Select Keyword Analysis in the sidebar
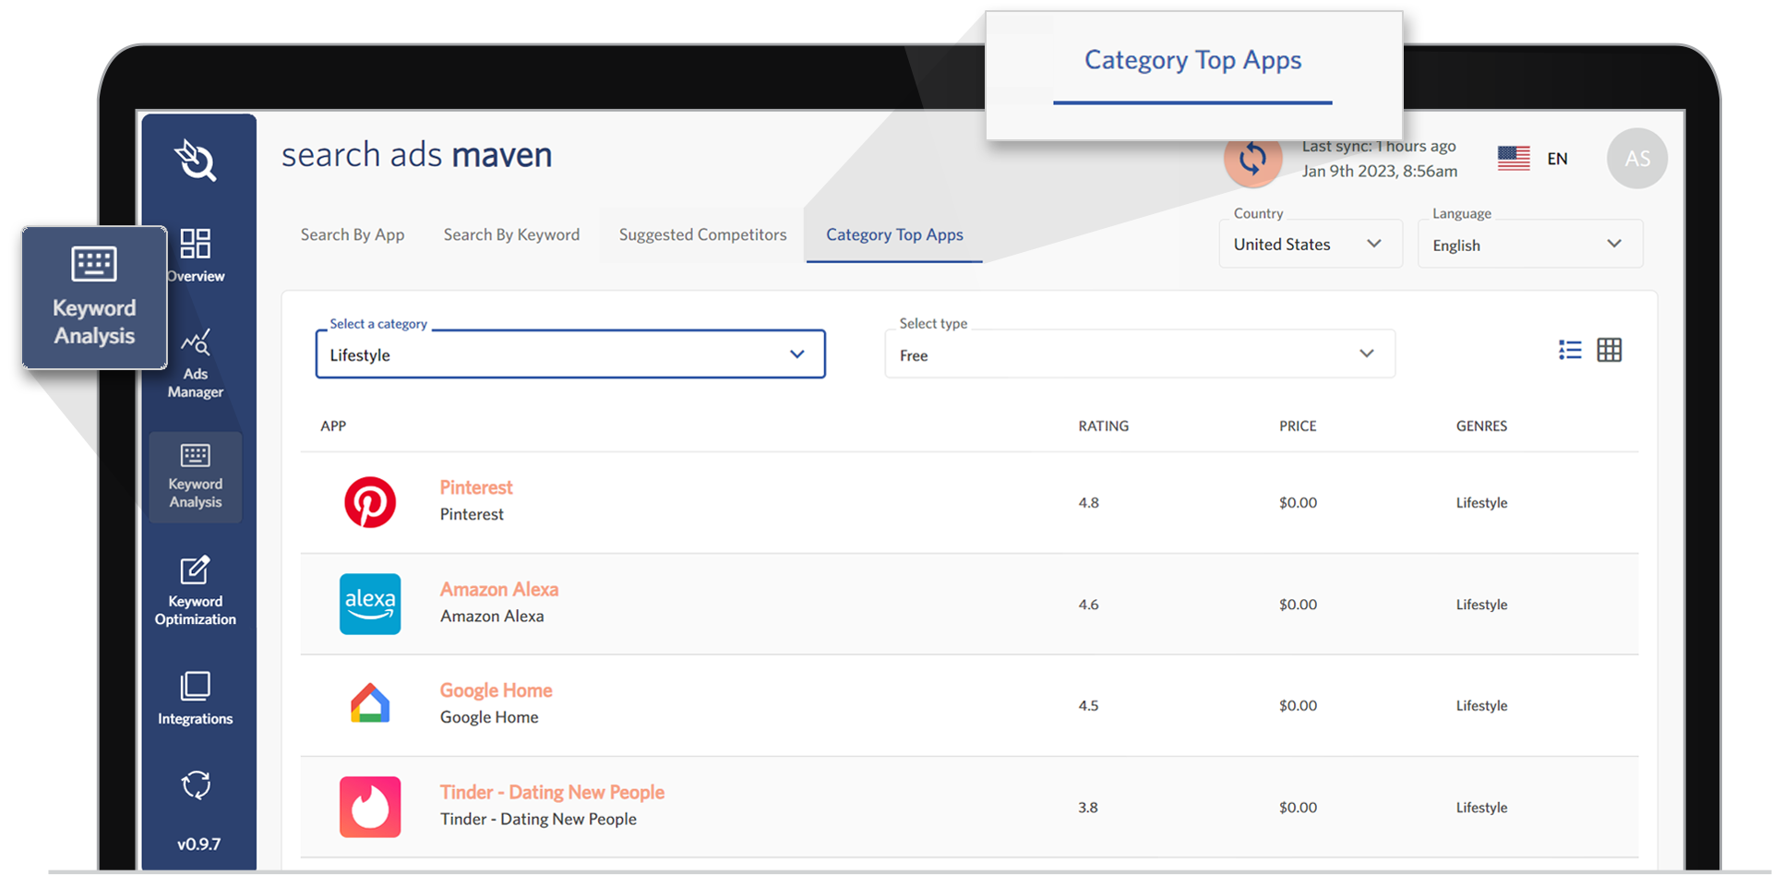1772x875 pixels. [x=196, y=477]
